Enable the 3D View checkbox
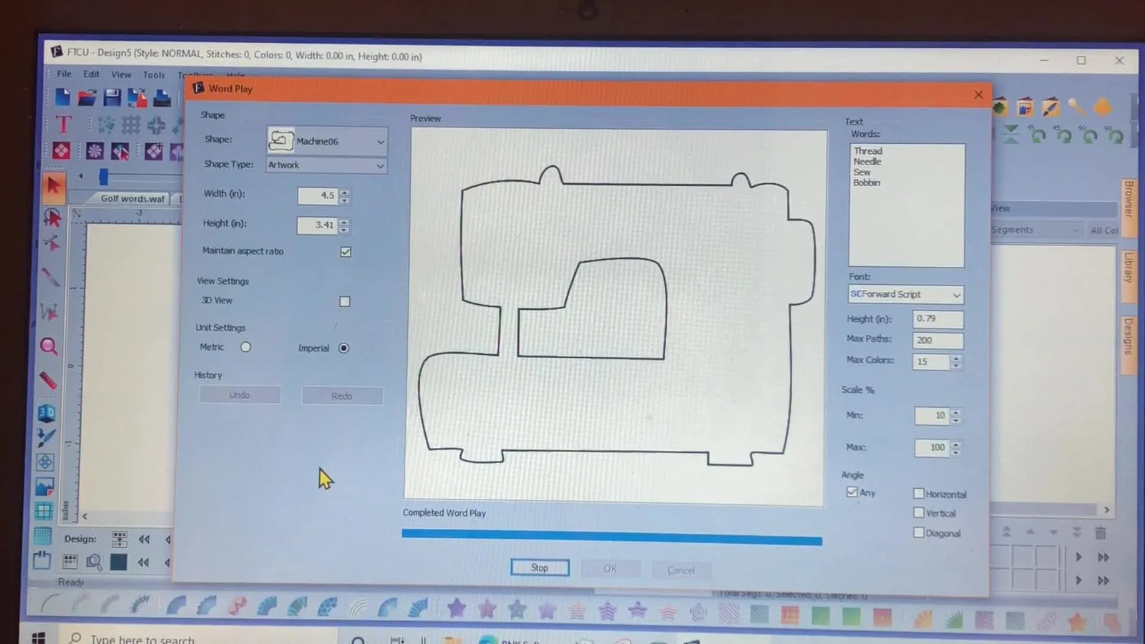1145x644 pixels. pos(344,301)
